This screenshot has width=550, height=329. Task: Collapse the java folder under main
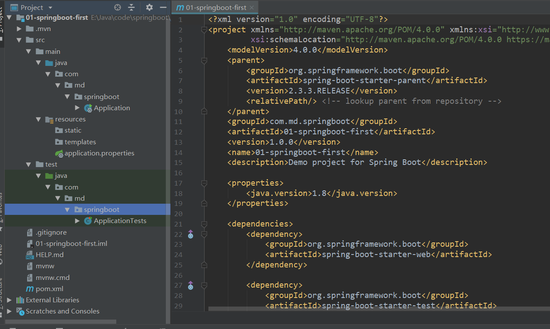pyautogui.click(x=38, y=63)
